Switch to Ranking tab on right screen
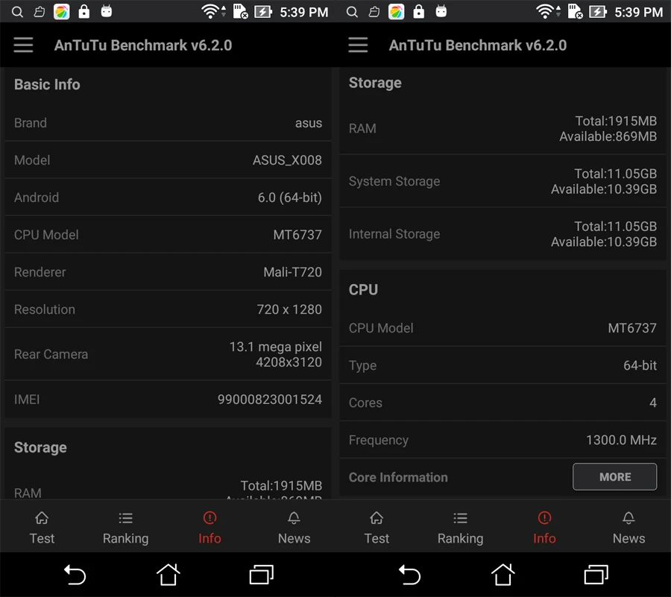Screen dimensions: 671x597 (x=460, y=528)
